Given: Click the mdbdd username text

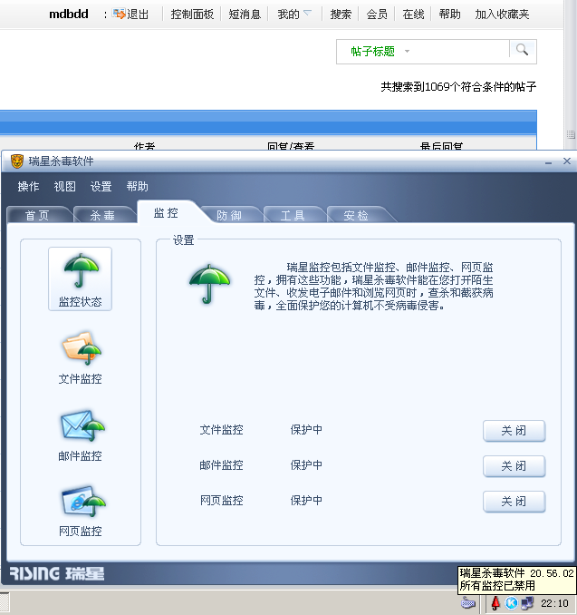Looking at the screenshot, I should tap(69, 15).
